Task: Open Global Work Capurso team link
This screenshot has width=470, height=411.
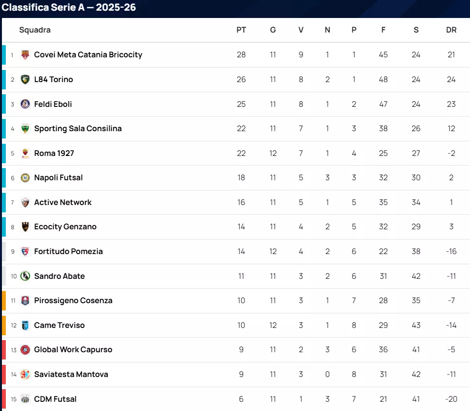Action: (x=73, y=350)
